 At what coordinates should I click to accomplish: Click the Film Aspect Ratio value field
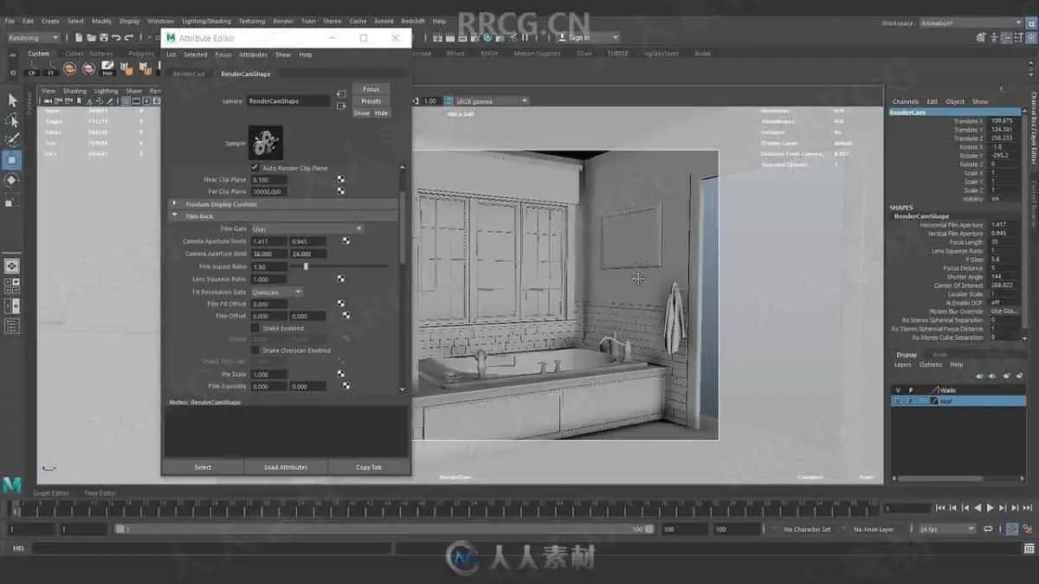click(x=269, y=266)
